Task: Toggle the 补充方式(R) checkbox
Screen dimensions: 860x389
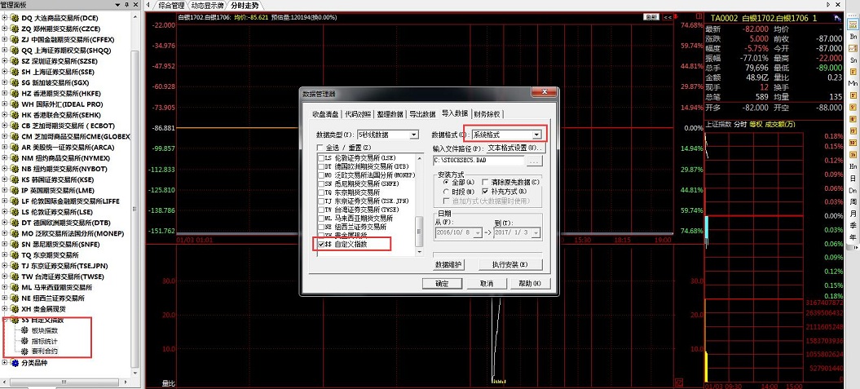Action: (x=484, y=191)
